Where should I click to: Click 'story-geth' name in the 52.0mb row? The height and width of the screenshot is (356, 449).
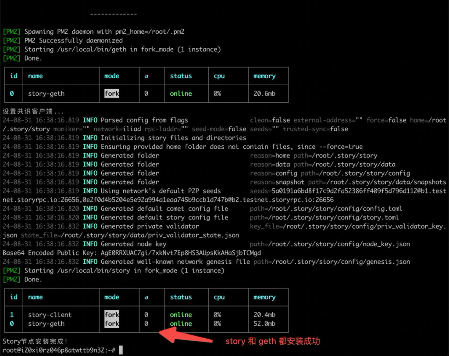(x=46, y=324)
